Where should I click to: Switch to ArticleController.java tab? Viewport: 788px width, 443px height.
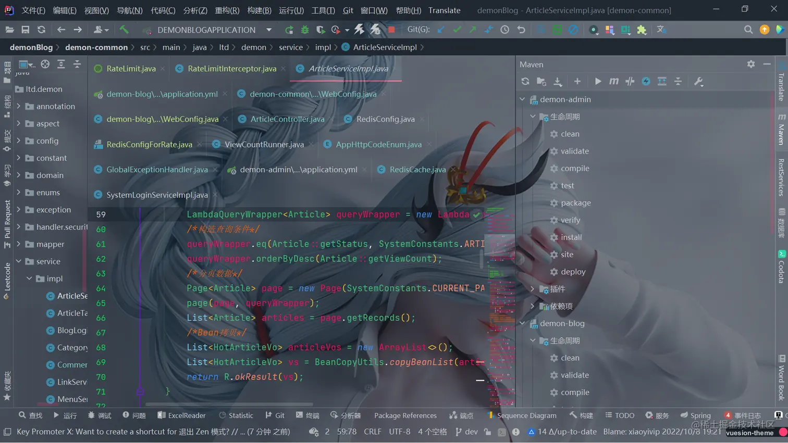[x=287, y=119]
